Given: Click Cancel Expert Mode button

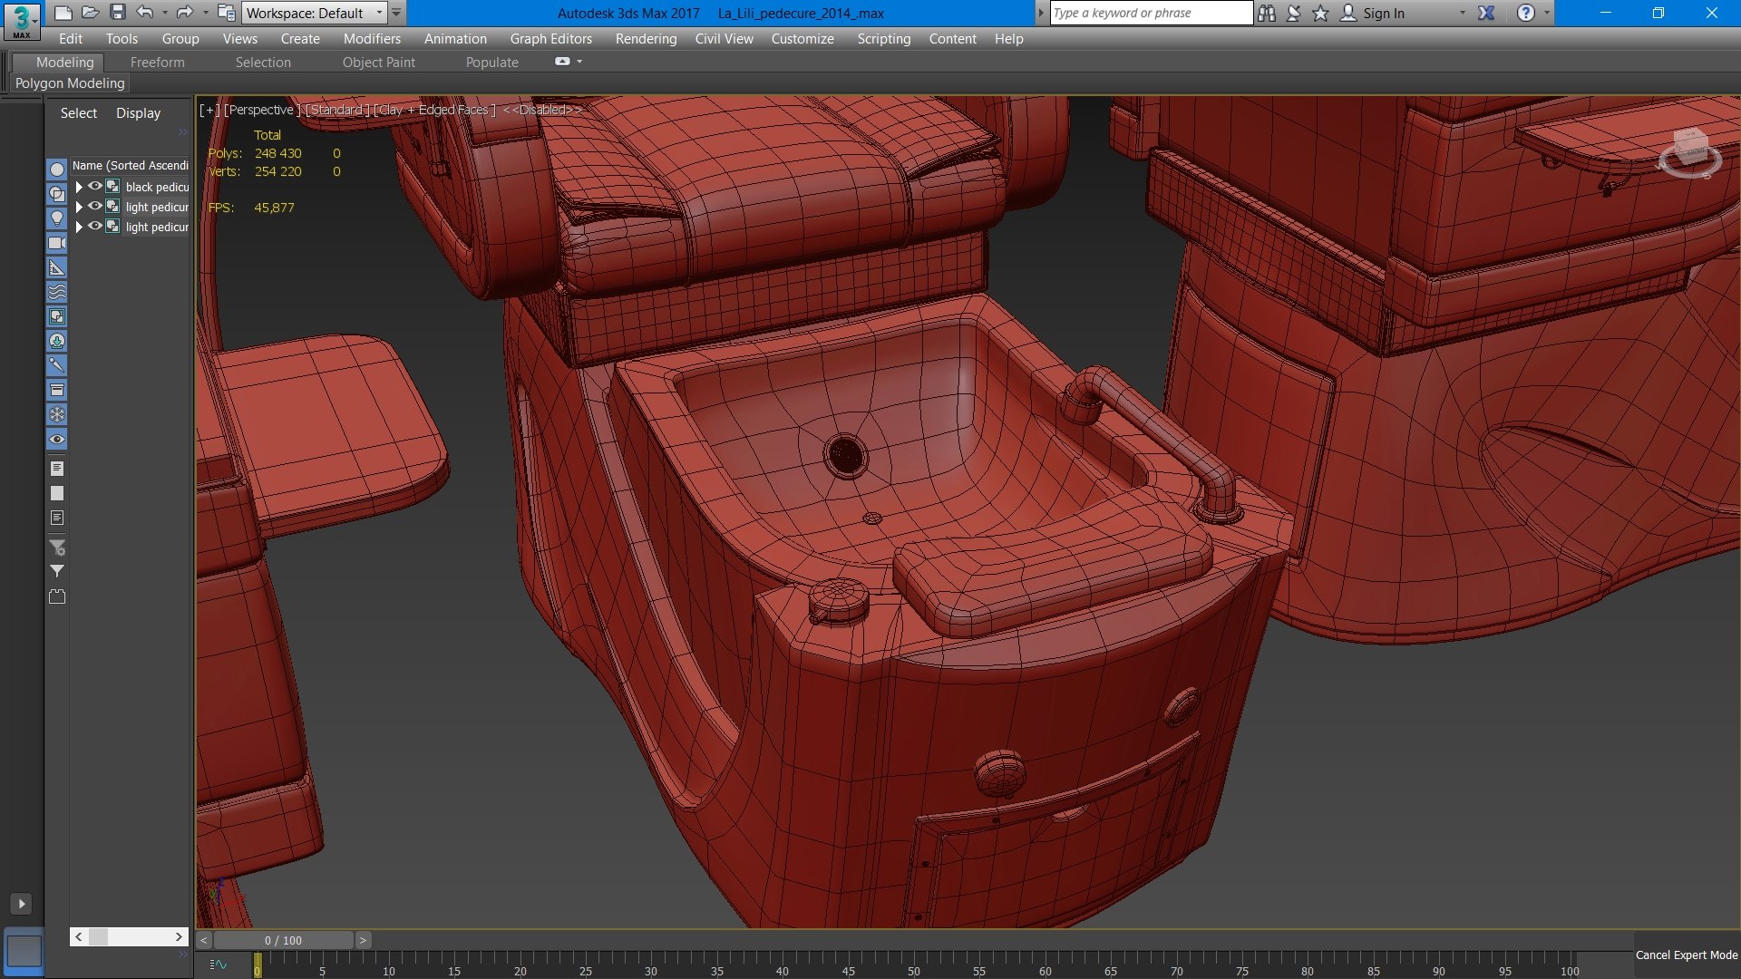Looking at the screenshot, I should pyautogui.click(x=1687, y=955).
